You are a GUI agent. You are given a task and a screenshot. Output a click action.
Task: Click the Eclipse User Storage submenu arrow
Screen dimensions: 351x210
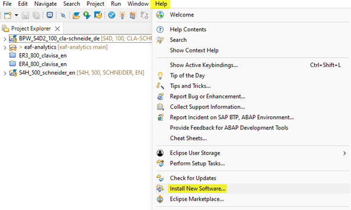tap(344, 153)
